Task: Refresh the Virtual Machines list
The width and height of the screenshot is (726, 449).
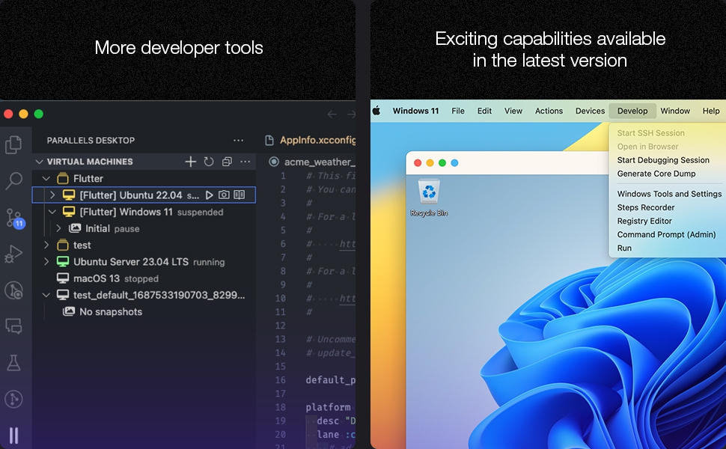Action: pos(209,162)
